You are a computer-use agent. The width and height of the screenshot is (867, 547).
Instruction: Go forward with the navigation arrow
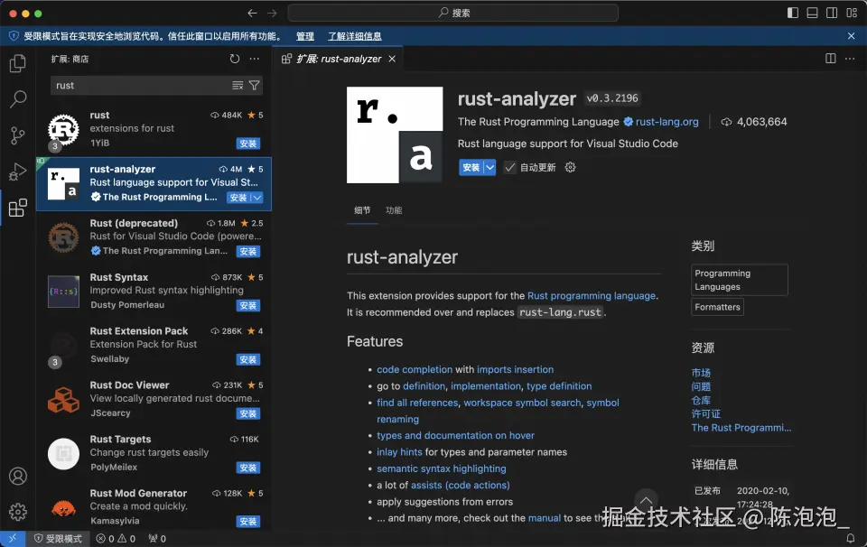pyautogui.click(x=272, y=13)
